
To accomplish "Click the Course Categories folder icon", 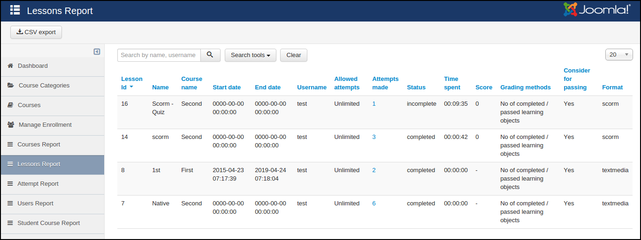I will point(11,86).
